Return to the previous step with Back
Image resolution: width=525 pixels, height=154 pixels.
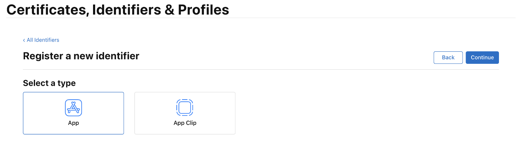(x=448, y=58)
